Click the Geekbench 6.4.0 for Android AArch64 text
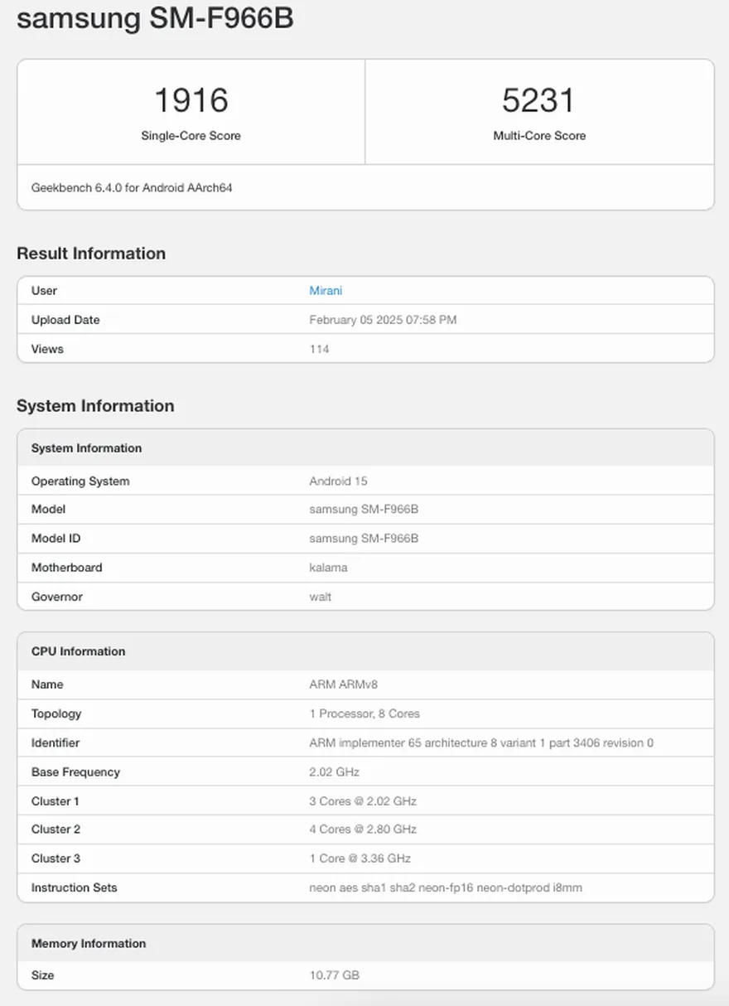The height and width of the screenshot is (1006, 729). [132, 188]
